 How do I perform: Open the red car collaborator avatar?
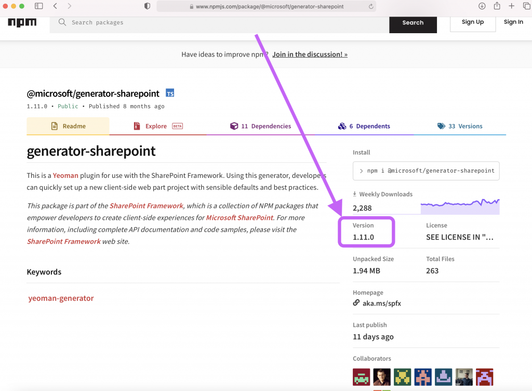pos(362,377)
